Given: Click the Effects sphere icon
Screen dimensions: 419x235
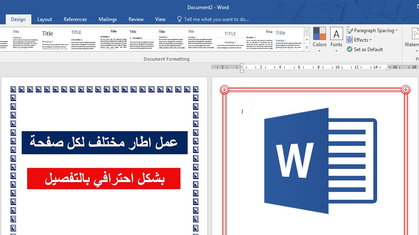Looking at the screenshot, I should point(350,40).
